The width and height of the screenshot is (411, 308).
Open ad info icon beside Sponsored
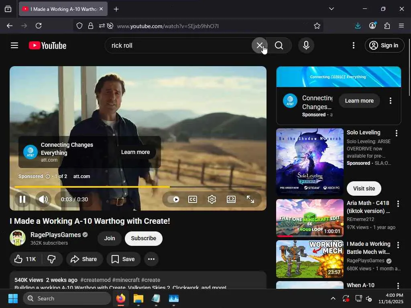click(x=48, y=176)
